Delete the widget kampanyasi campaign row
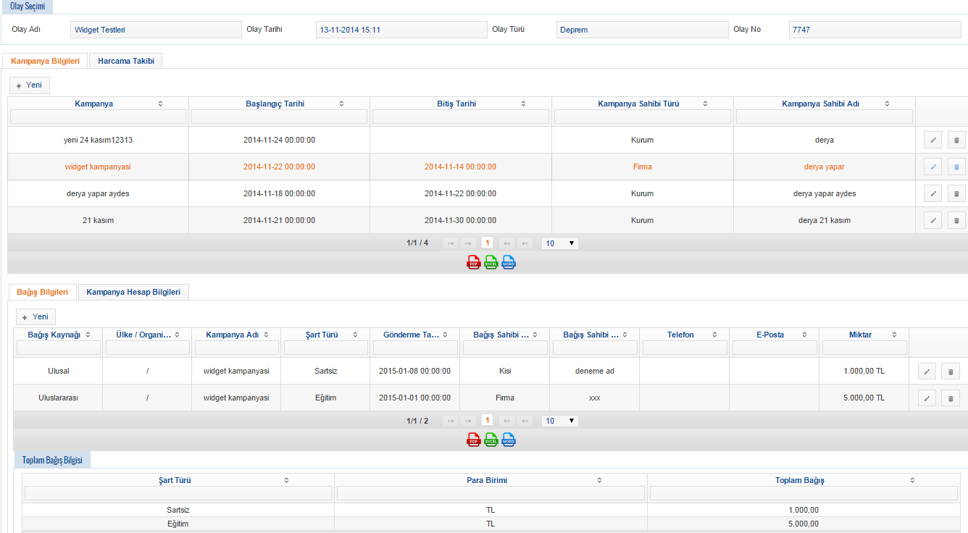The image size is (968, 533). click(956, 167)
